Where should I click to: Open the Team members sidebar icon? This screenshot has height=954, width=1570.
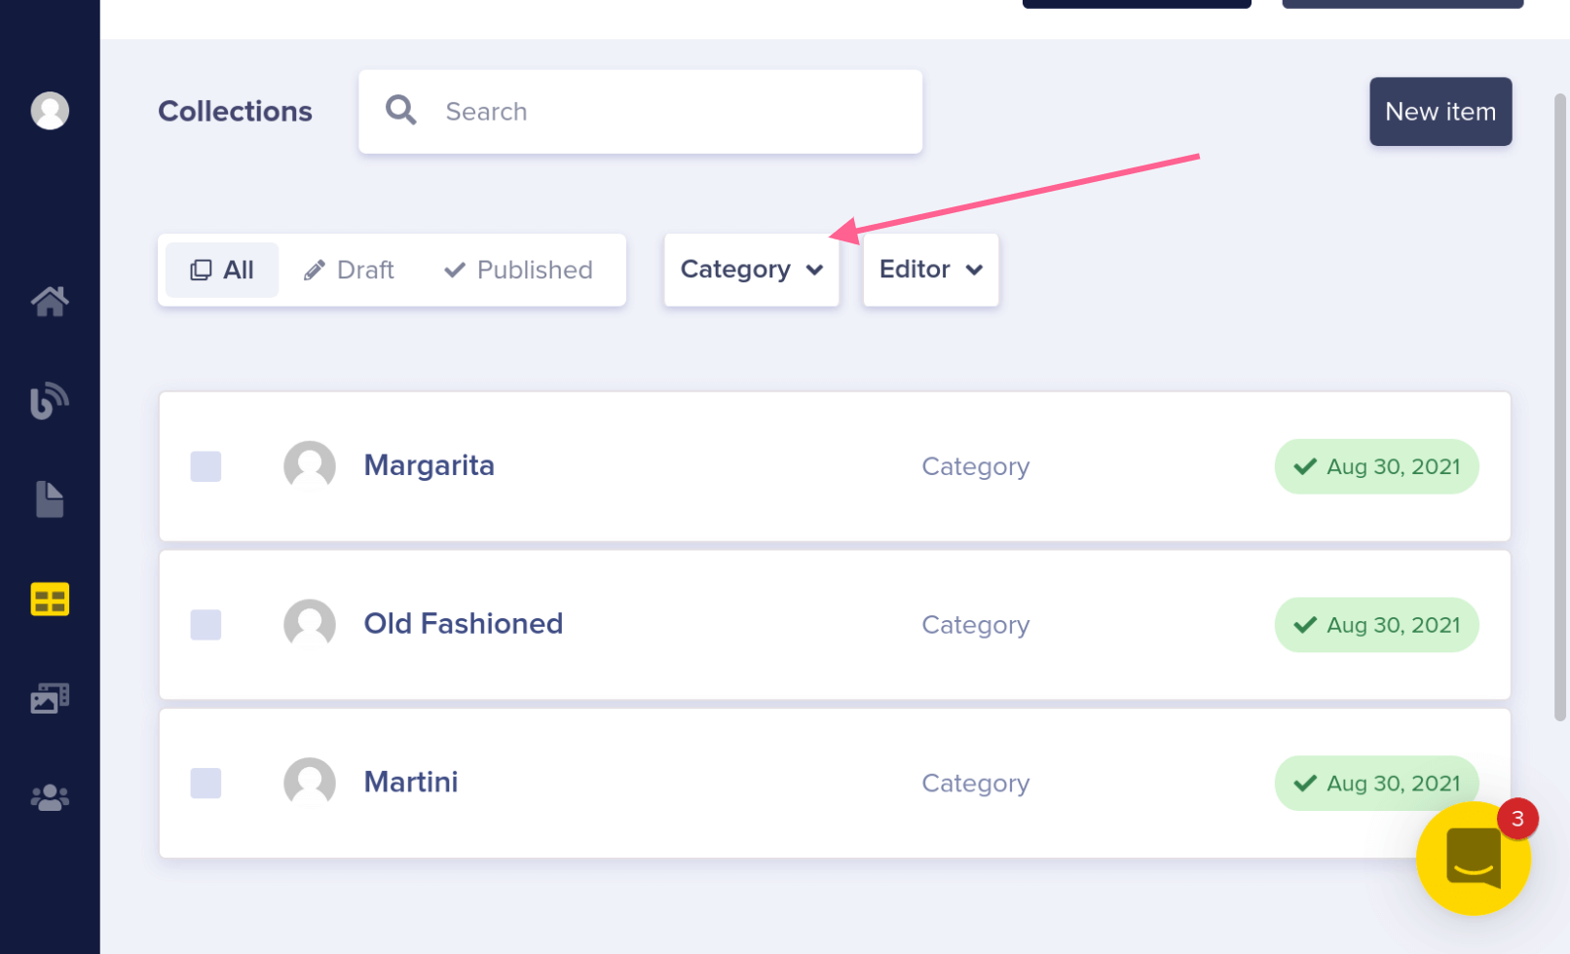coord(50,798)
